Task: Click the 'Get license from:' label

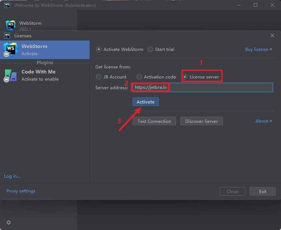Action: (x=113, y=67)
